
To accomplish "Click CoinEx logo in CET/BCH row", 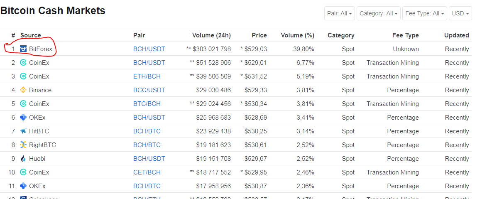I will [x=23, y=172].
